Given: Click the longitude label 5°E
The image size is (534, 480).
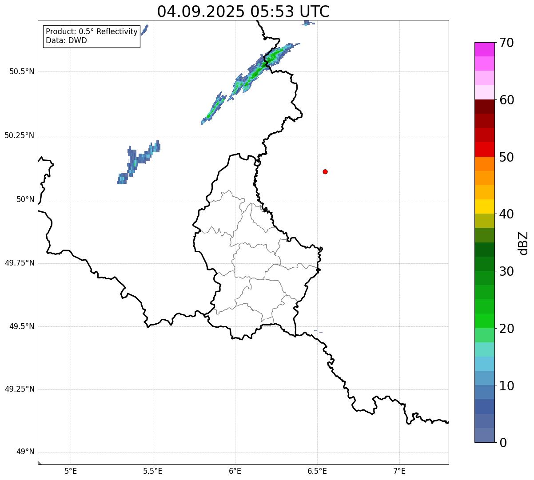Looking at the screenshot, I should pos(71,471).
